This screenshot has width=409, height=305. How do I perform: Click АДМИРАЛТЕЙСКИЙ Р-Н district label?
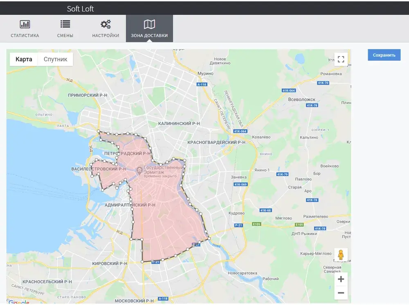click(x=130, y=205)
